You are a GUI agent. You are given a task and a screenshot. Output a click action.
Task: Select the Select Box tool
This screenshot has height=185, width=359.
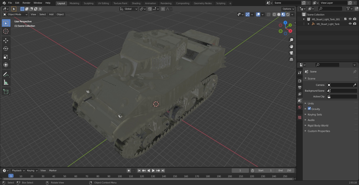(6, 23)
